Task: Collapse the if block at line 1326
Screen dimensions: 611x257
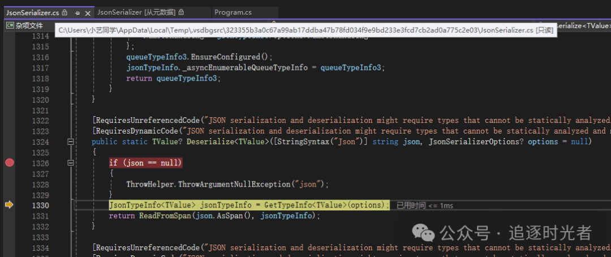Action: [71, 163]
